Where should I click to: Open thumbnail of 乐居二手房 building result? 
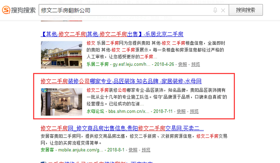pos(61,55)
